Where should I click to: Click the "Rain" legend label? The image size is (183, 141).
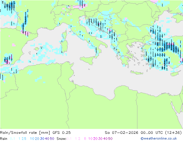tap(4, 139)
